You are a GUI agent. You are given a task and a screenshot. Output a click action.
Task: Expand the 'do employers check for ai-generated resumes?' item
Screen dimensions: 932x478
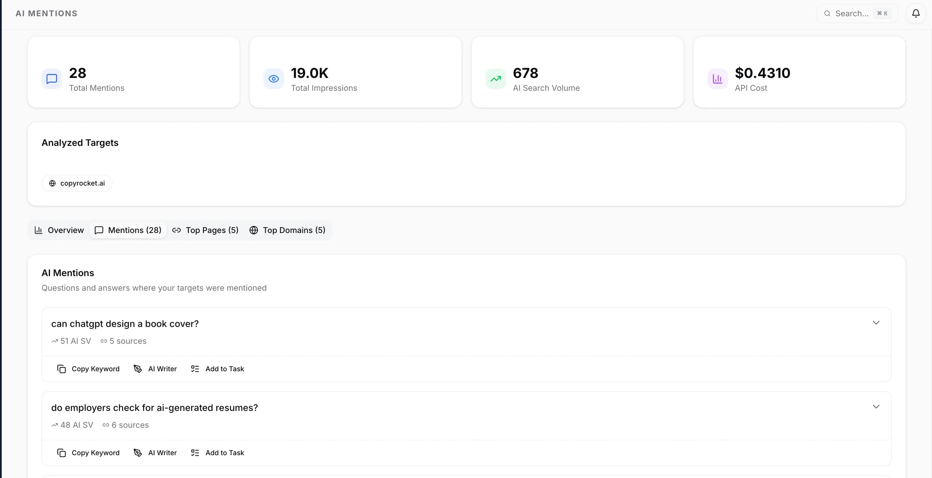click(876, 407)
